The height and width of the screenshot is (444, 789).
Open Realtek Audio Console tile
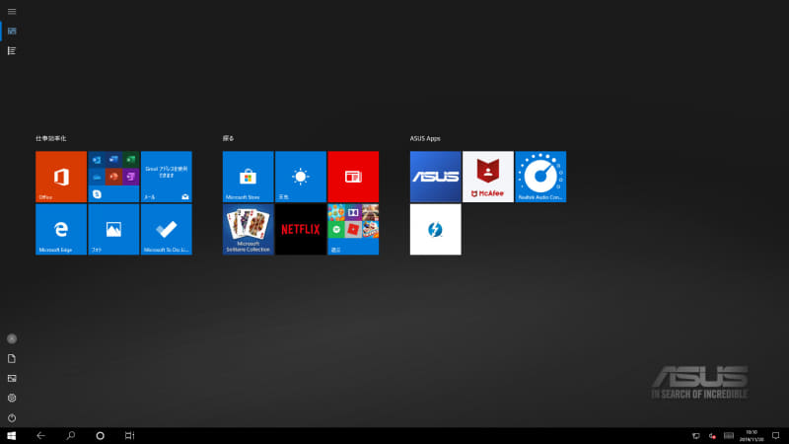(x=540, y=177)
